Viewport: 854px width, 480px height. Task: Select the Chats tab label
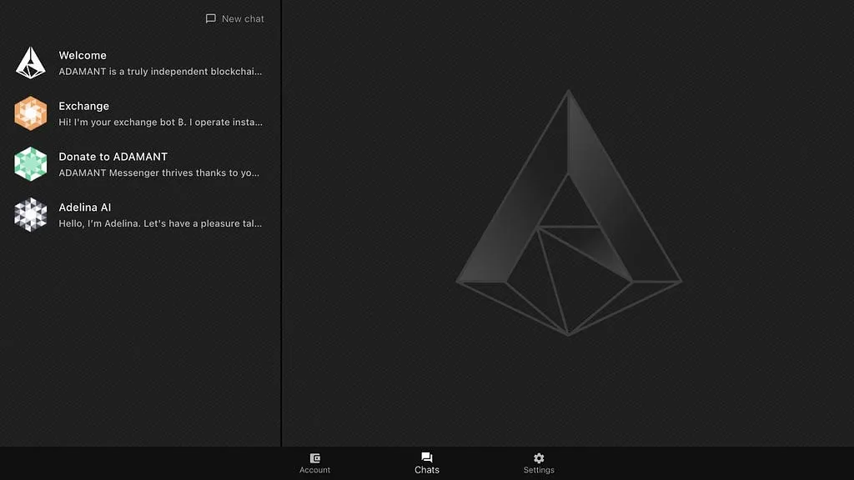click(427, 470)
